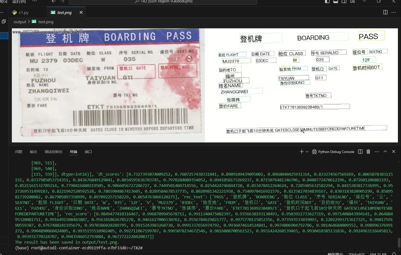
Task: Close the test.png tab
Action: coord(81,12)
